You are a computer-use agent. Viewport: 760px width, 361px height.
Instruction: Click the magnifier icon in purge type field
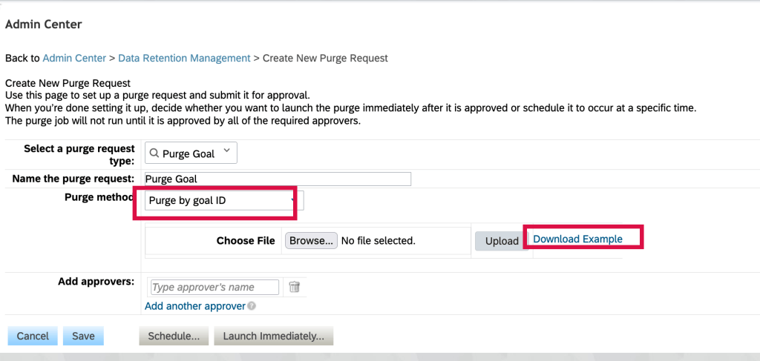[x=154, y=153]
